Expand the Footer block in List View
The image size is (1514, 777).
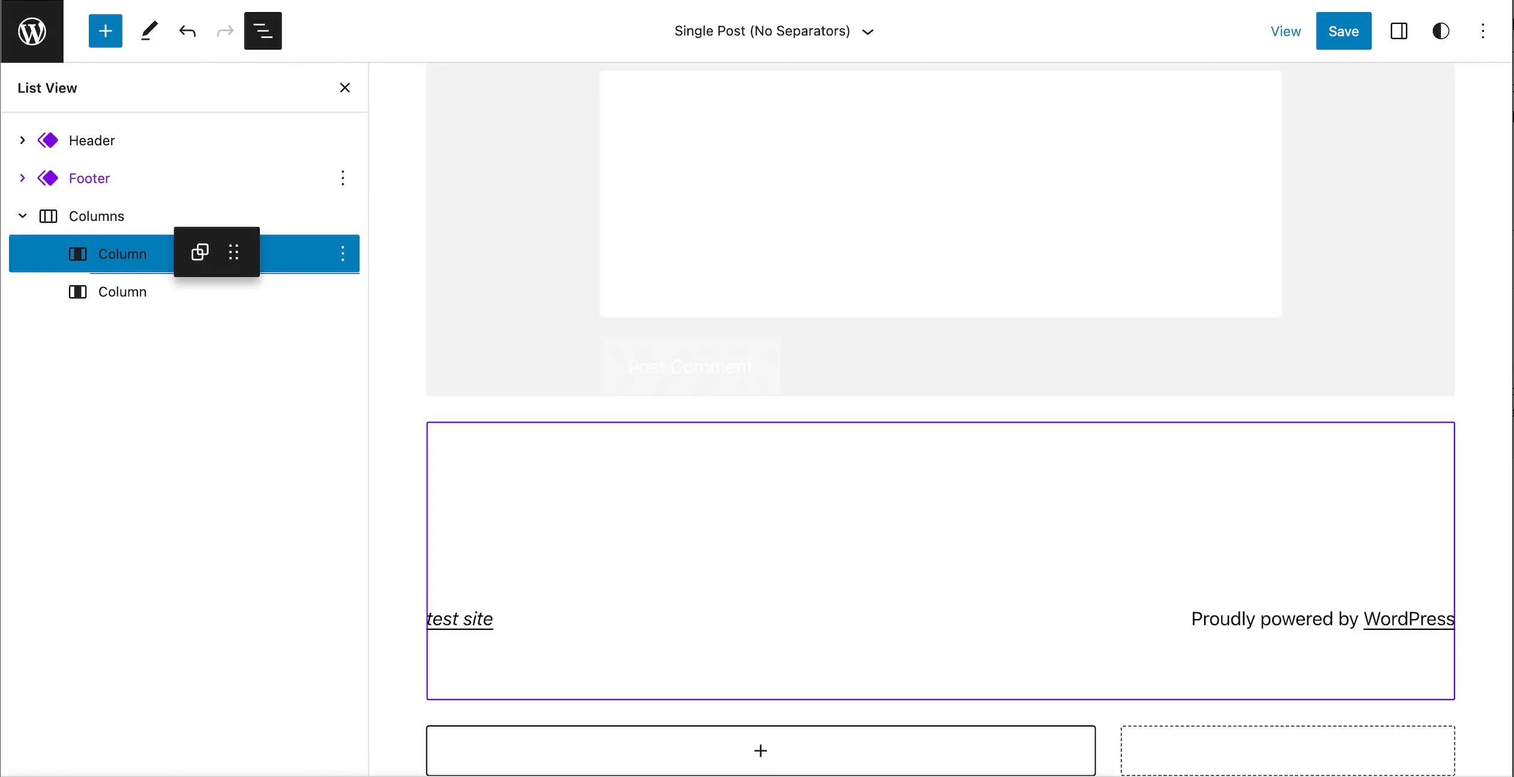tap(22, 177)
